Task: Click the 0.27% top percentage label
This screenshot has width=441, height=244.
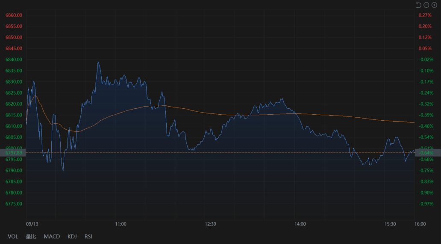Action: point(425,15)
